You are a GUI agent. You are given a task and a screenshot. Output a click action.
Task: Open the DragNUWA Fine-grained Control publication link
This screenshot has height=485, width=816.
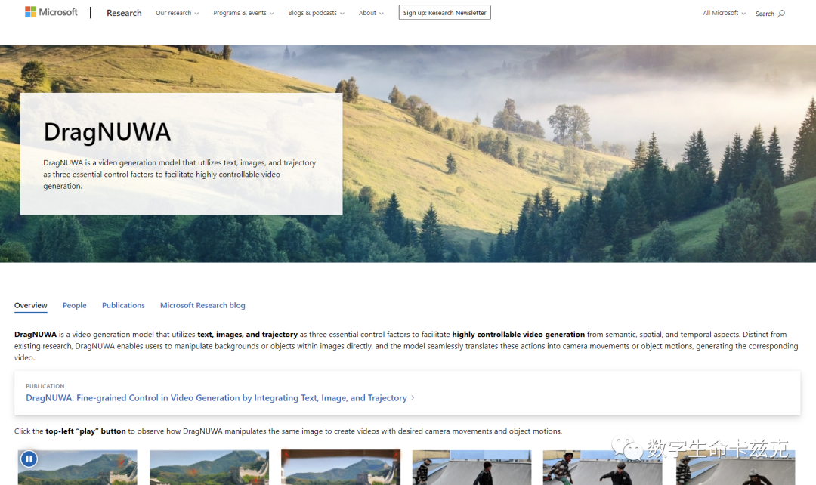[x=217, y=397]
